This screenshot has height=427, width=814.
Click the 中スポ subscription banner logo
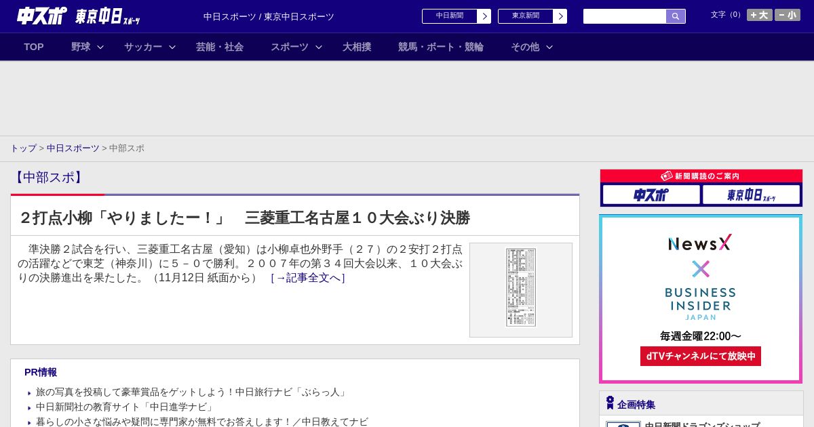coord(651,195)
